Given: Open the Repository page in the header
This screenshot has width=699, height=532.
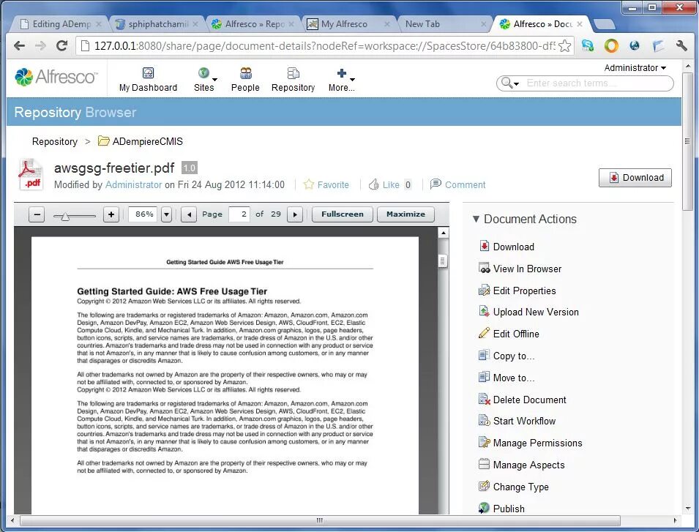Looking at the screenshot, I should pyautogui.click(x=293, y=79).
